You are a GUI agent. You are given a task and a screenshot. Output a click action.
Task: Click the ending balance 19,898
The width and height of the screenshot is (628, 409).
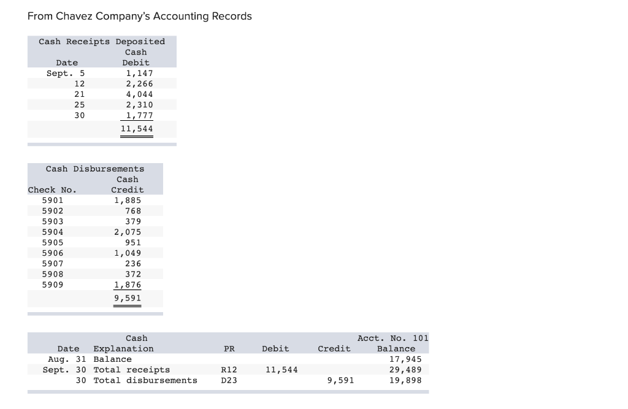click(405, 380)
